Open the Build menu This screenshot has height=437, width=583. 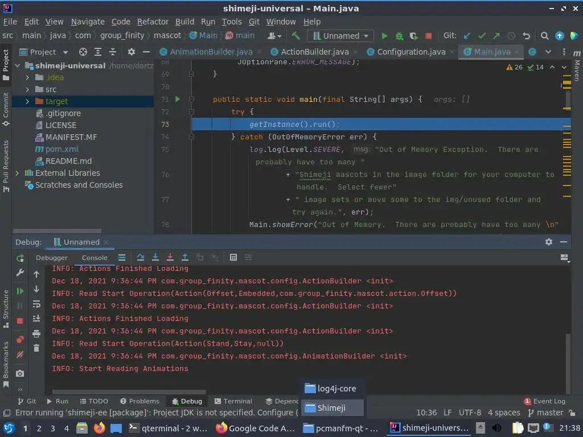[185, 22]
